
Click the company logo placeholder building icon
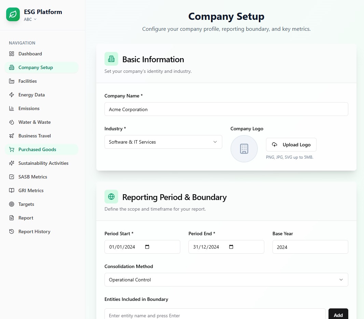tap(244, 149)
